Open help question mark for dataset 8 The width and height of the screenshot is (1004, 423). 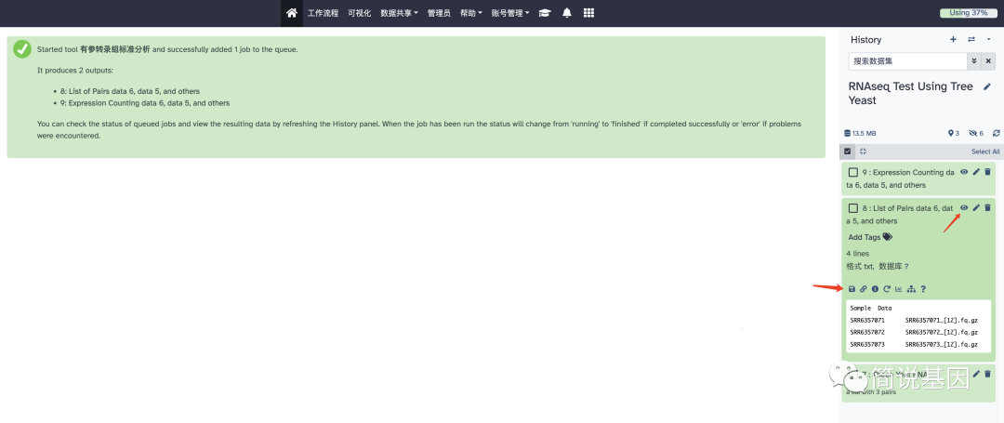[923, 289]
